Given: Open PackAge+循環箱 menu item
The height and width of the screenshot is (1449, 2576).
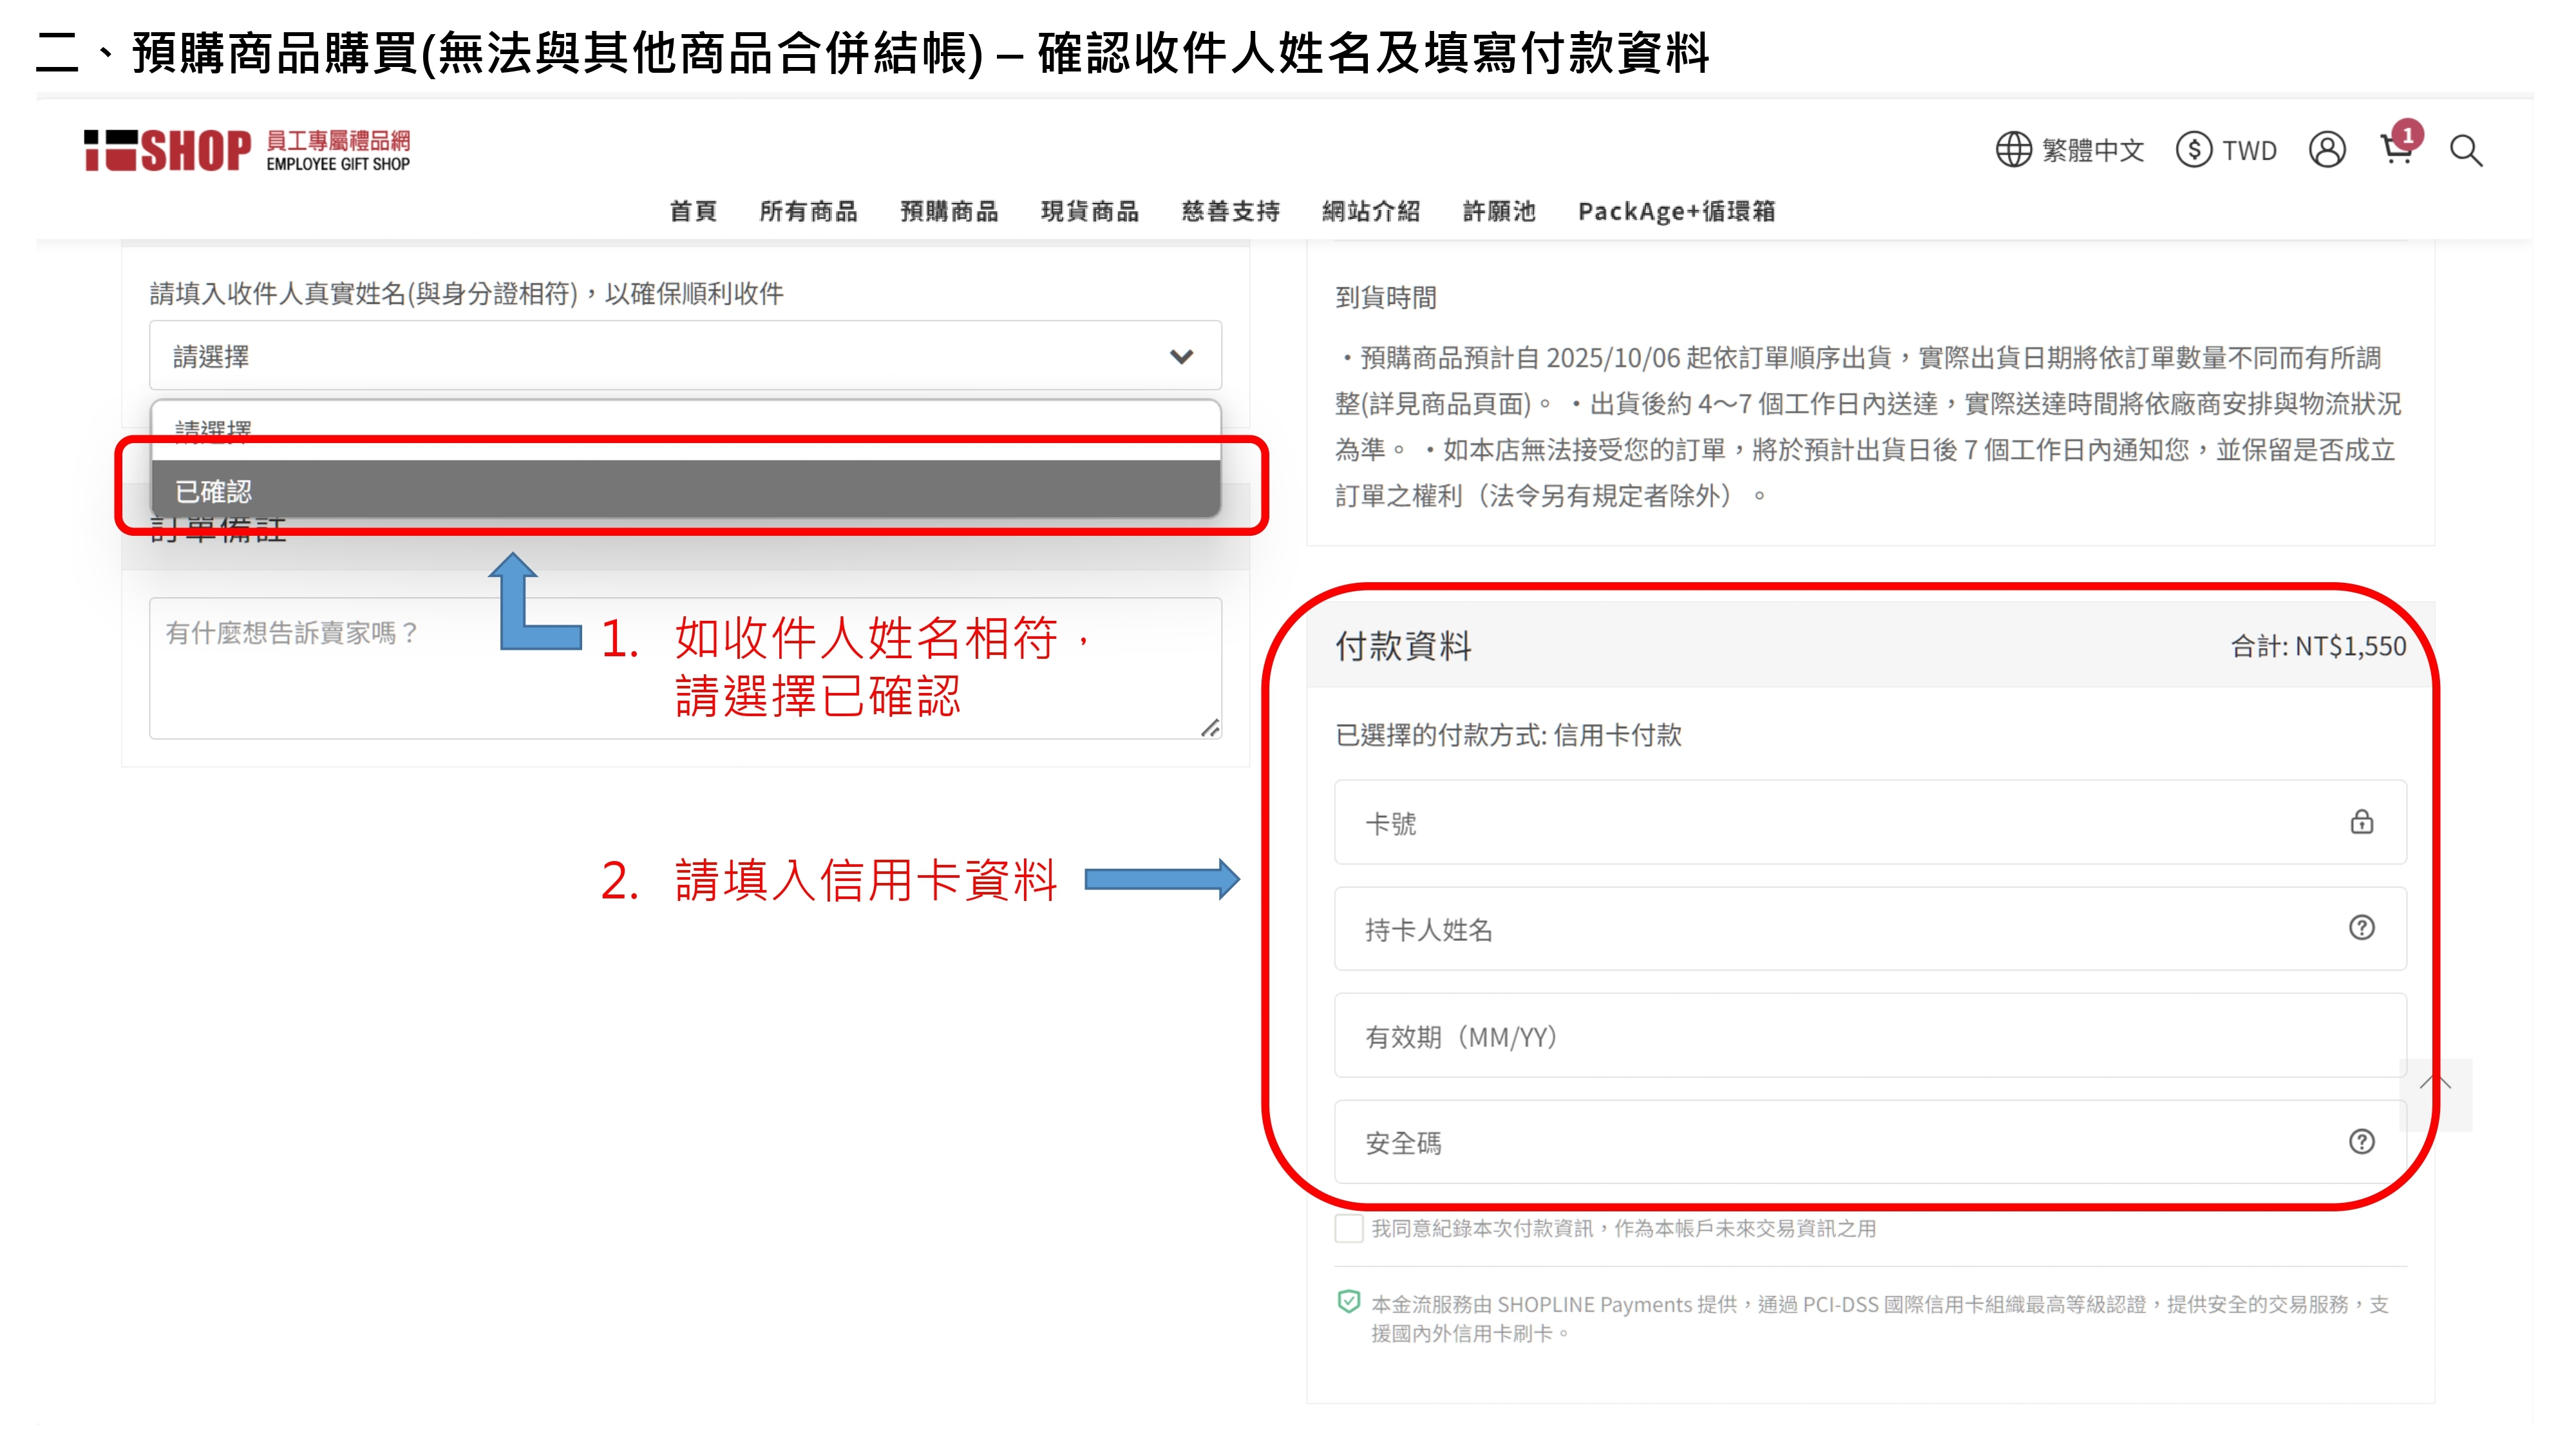Looking at the screenshot, I should click(x=1677, y=211).
